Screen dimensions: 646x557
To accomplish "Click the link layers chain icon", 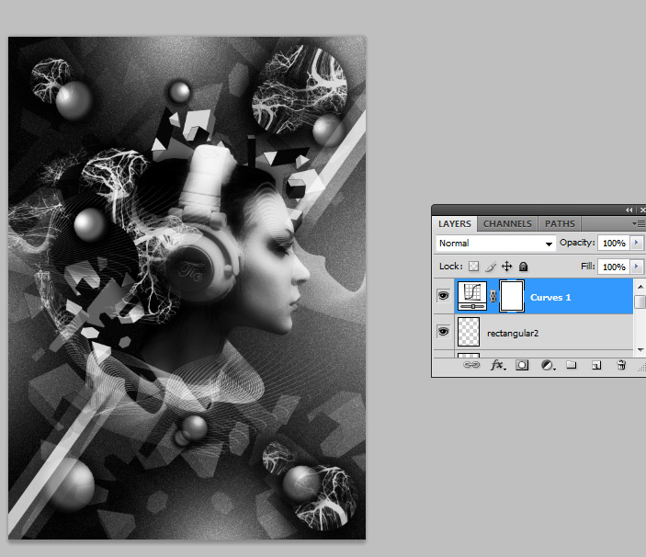I will (x=471, y=365).
